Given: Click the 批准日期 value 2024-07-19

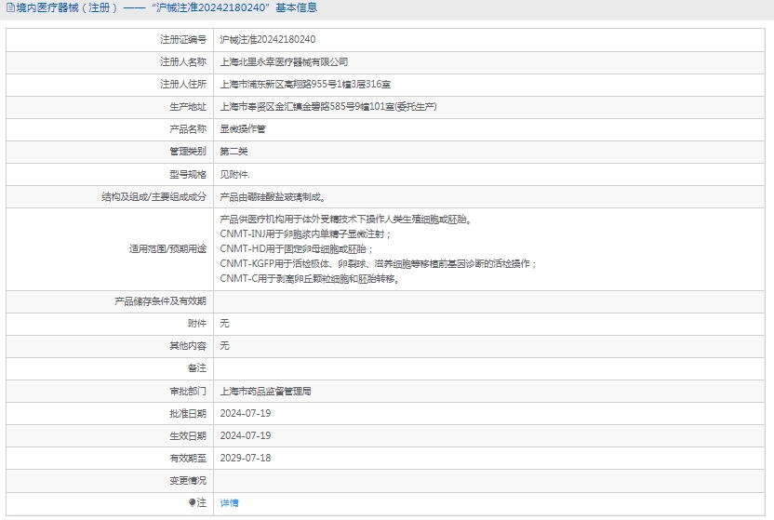Looking at the screenshot, I should click(x=245, y=414).
